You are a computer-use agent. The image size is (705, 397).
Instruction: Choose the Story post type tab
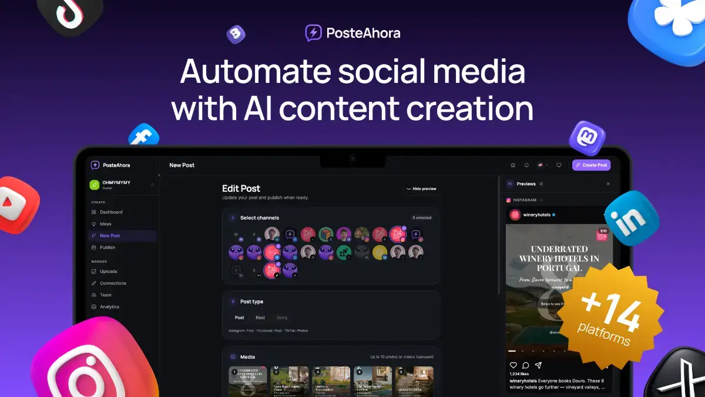[282, 318]
